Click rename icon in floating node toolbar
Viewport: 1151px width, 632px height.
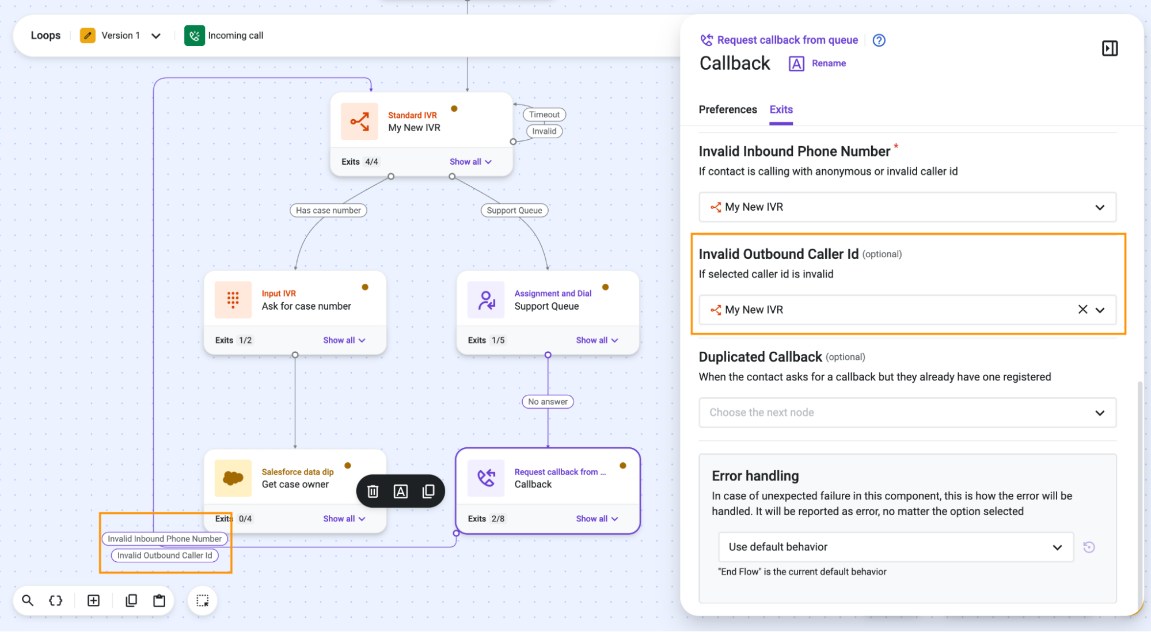click(401, 491)
